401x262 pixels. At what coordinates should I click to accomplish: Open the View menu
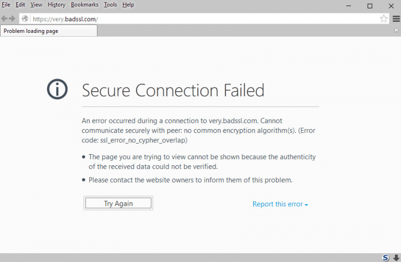(x=36, y=4)
